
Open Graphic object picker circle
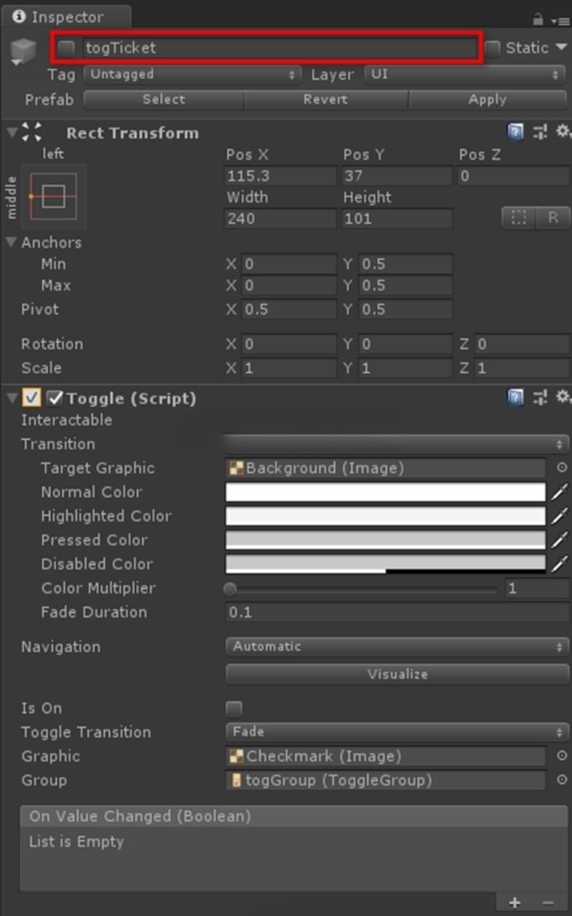(x=562, y=756)
